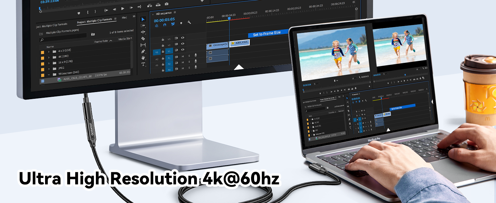
Task: Click timeline Add Marker icon beside the wrench
Action: 181,23
